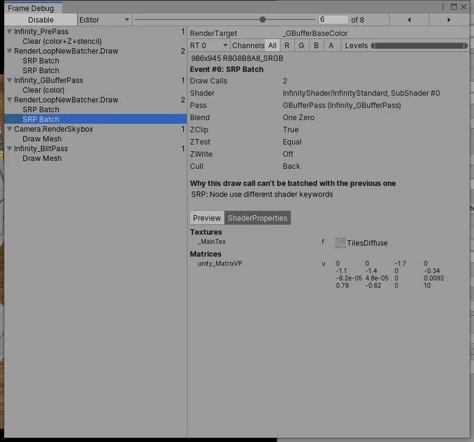Click the event slider handle

coord(263,20)
